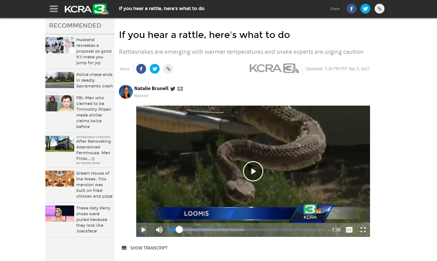This screenshot has height=261, width=437.
Task: Click mansion interior thumbnail image
Action: pos(60,179)
